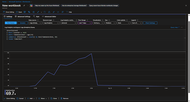Click the Home breadcrumb link
Viewport: 190px width, 102px height.
click(x=4, y=2)
